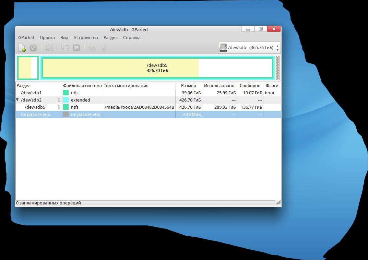Click the Undo last operation icon

pos(92,48)
